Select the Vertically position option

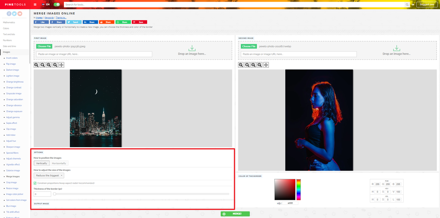[x=42, y=163]
